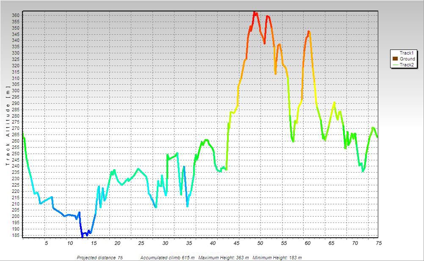Click the "Track Altitude [m]" axis title
This screenshot has width=424, height=261.
coord(8,126)
